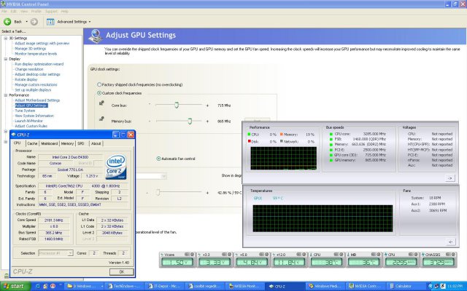Open the grouped Windows Explorer taskbar dropdown

[x=102, y=286]
